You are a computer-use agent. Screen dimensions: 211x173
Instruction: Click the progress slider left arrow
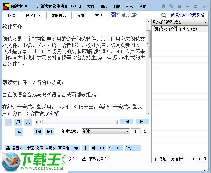[x=36, y=122]
